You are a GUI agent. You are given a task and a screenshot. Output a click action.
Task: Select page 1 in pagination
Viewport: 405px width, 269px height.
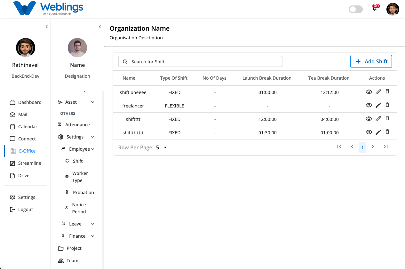362,147
